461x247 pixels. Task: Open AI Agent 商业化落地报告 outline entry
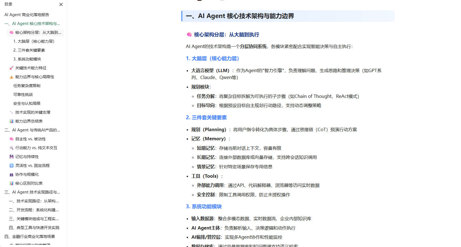(27, 15)
